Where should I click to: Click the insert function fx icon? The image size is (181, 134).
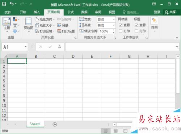(59, 47)
